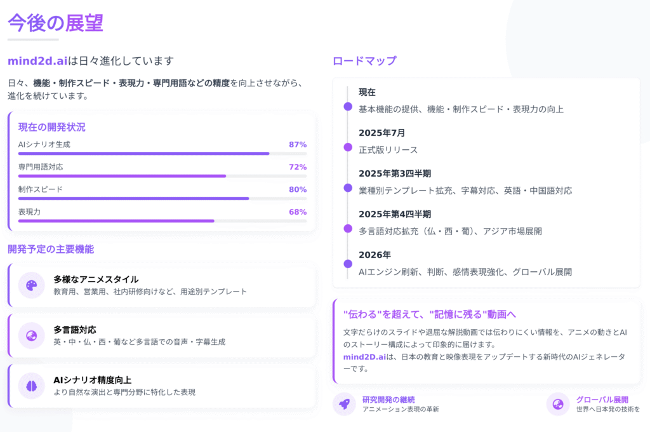
Task: Click the globe icon beside 多言語対応
Action: 32,335
